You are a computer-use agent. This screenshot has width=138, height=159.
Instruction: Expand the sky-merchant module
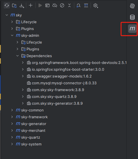coord(12,131)
